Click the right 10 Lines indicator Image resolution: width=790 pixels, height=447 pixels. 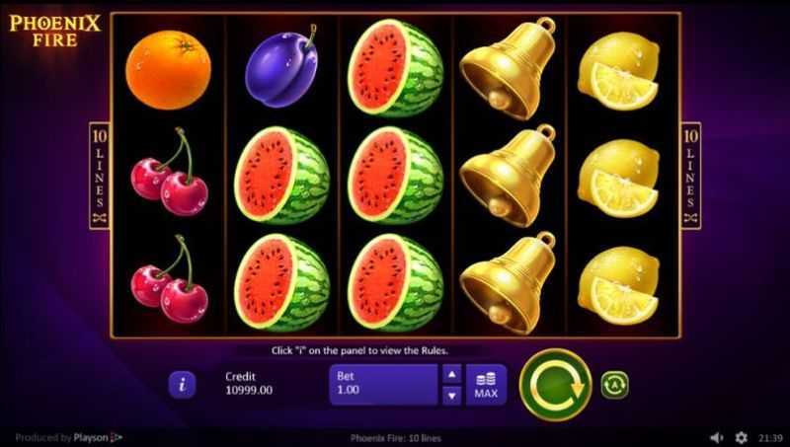coord(690,176)
